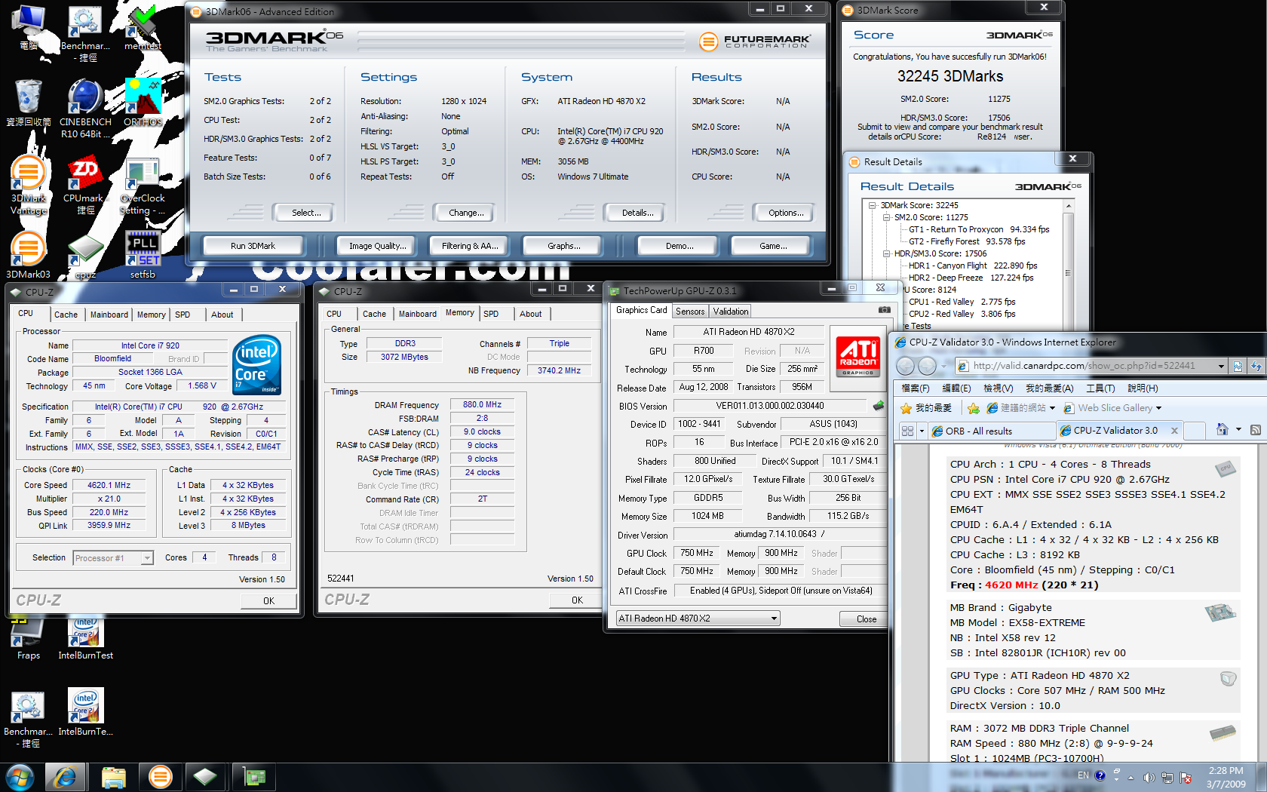Open the Recycle Bin on the desktop
Viewport: 1267px width, 792px height.
tap(29, 103)
